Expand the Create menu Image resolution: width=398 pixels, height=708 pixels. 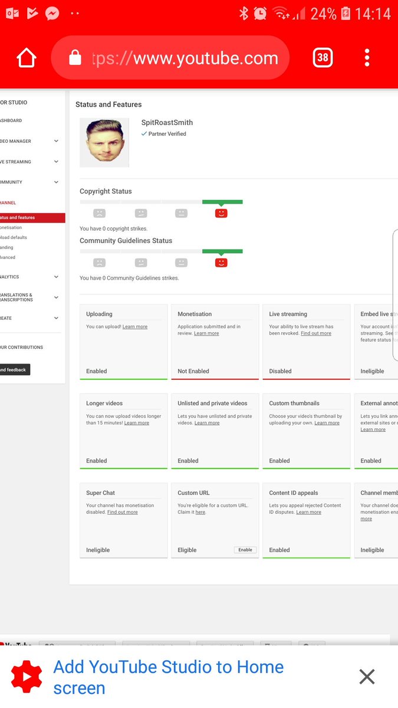coord(56,318)
